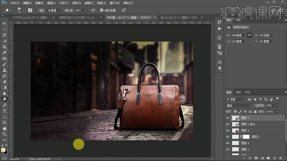Open the 图像(I) menu
287x161 pixels.
coord(39,3)
